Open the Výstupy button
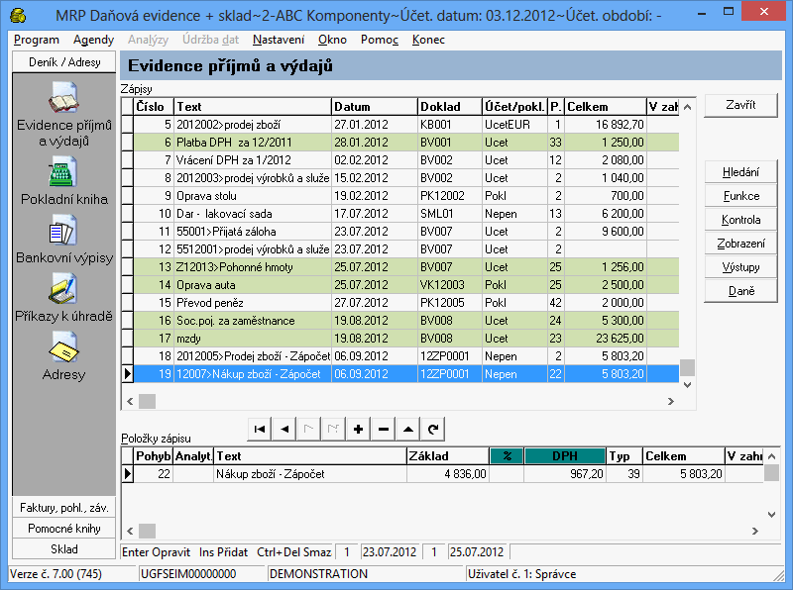 coord(740,267)
